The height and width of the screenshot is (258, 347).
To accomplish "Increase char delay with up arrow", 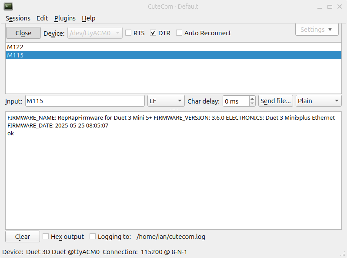I will pos(252,99).
